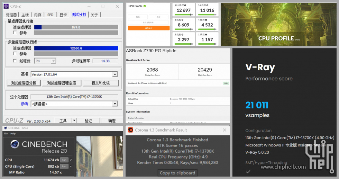The width and height of the screenshot is (339, 179).
Task: Click the 在线比较结果 button
Action: coord(148,22)
